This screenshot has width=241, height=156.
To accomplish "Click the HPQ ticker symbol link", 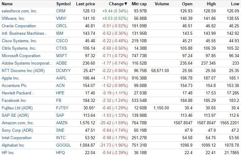I will coord(61,153).
